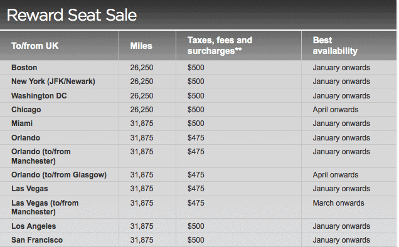
Task: Select the Boston destination row
Action: click(x=198, y=68)
